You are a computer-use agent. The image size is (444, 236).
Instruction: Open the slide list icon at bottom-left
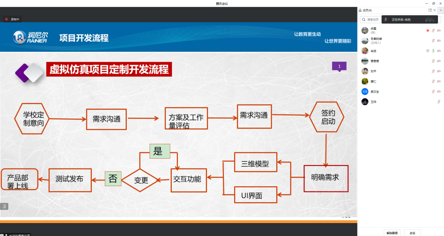click(x=4, y=206)
